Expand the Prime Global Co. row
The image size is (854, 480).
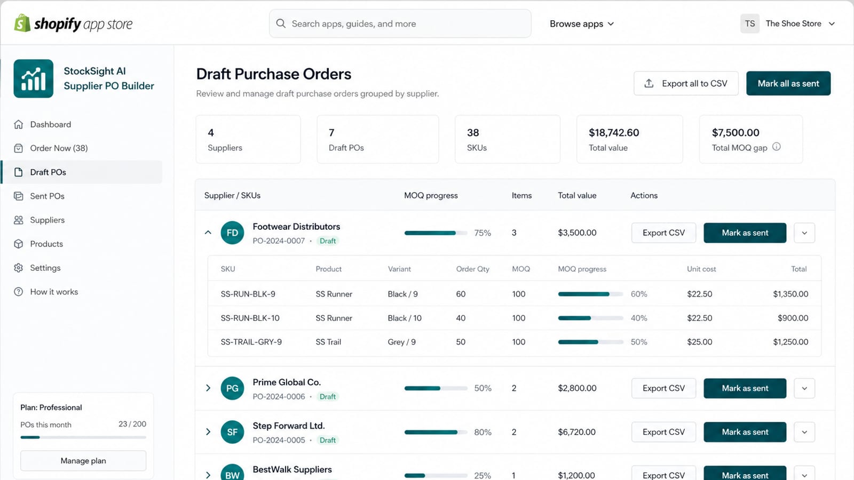(x=208, y=388)
